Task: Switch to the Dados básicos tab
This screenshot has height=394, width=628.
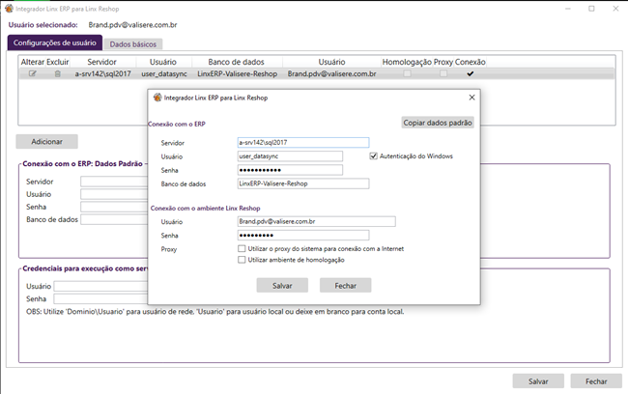Action: 133,44
